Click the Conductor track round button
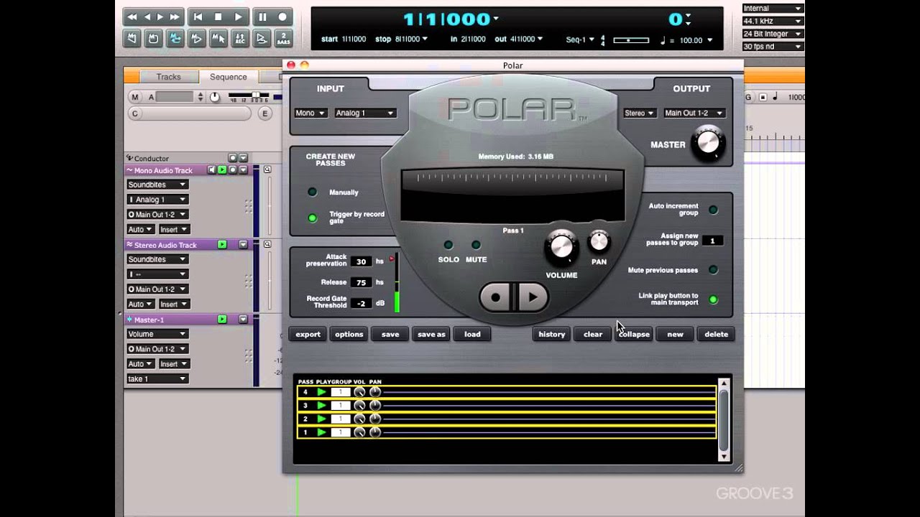The width and height of the screenshot is (920, 517). pyautogui.click(x=233, y=158)
